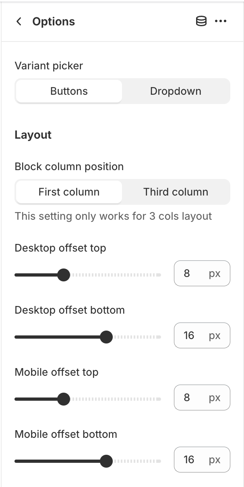Click the dotted track end of Desktop offset bottom
The image size is (244, 487).
click(137, 337)
